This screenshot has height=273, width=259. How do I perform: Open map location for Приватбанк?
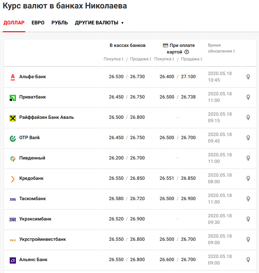pyautogui.click(x=248, y=97)
